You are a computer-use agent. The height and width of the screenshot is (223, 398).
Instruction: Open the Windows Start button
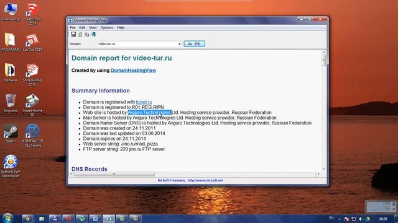[7, 219]
